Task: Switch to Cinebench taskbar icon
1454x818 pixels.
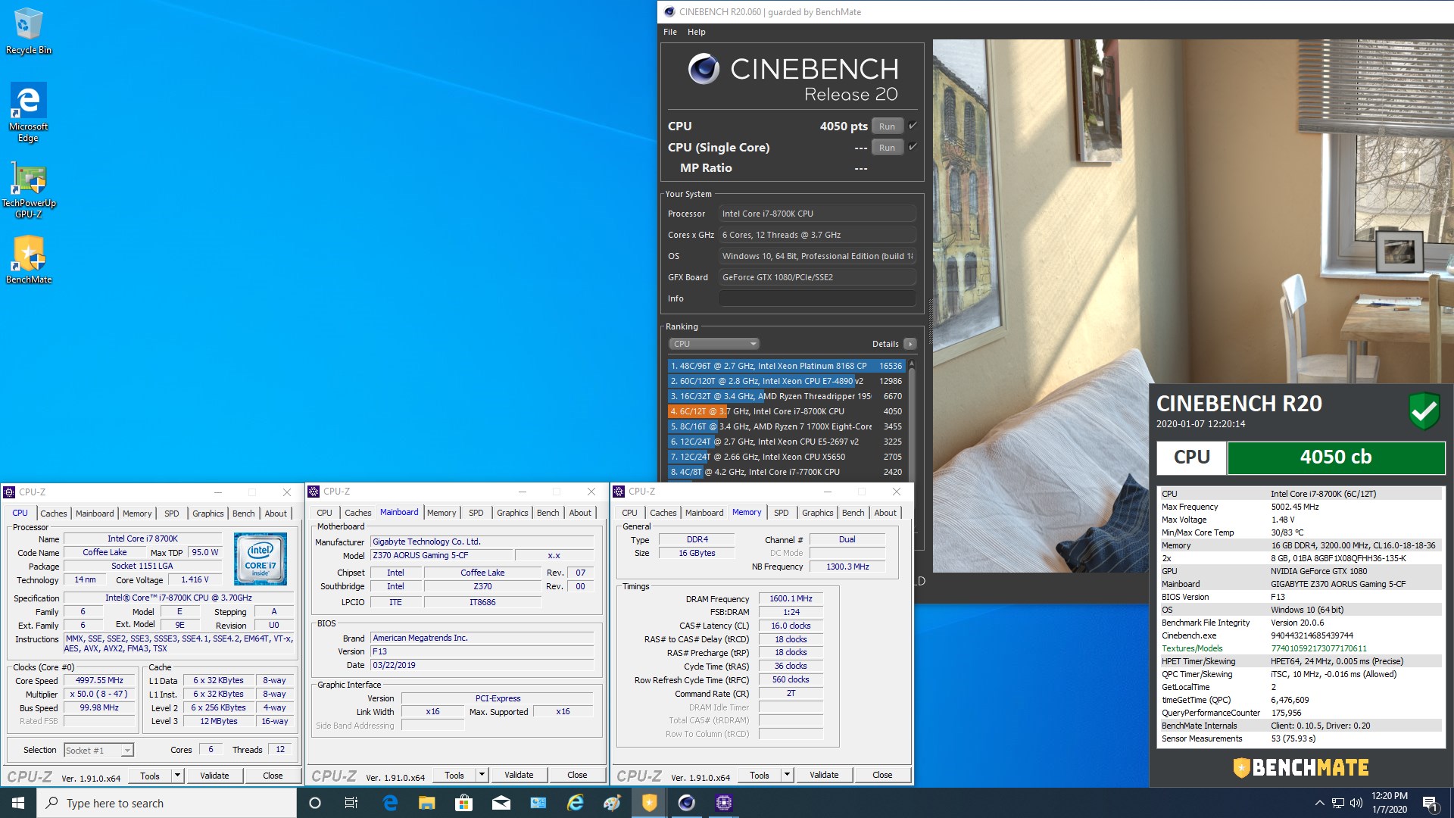Action: [x=686, y=803]
